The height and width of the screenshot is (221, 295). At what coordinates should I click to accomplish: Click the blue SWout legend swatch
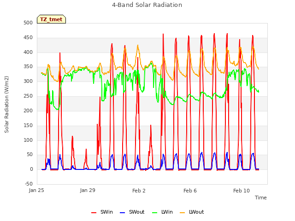[x=123, y=213]
